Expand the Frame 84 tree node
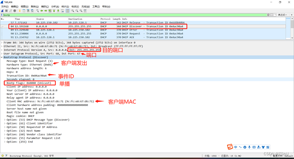The image size is (294, 159). tap(2, 43)
